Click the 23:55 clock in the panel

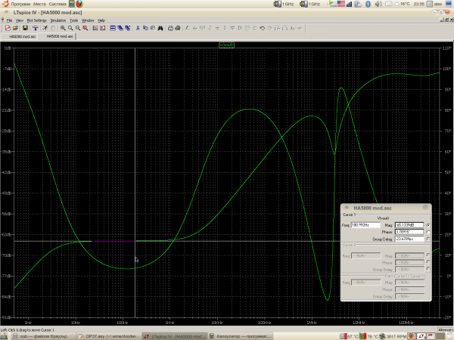click(x=418, y=4)
